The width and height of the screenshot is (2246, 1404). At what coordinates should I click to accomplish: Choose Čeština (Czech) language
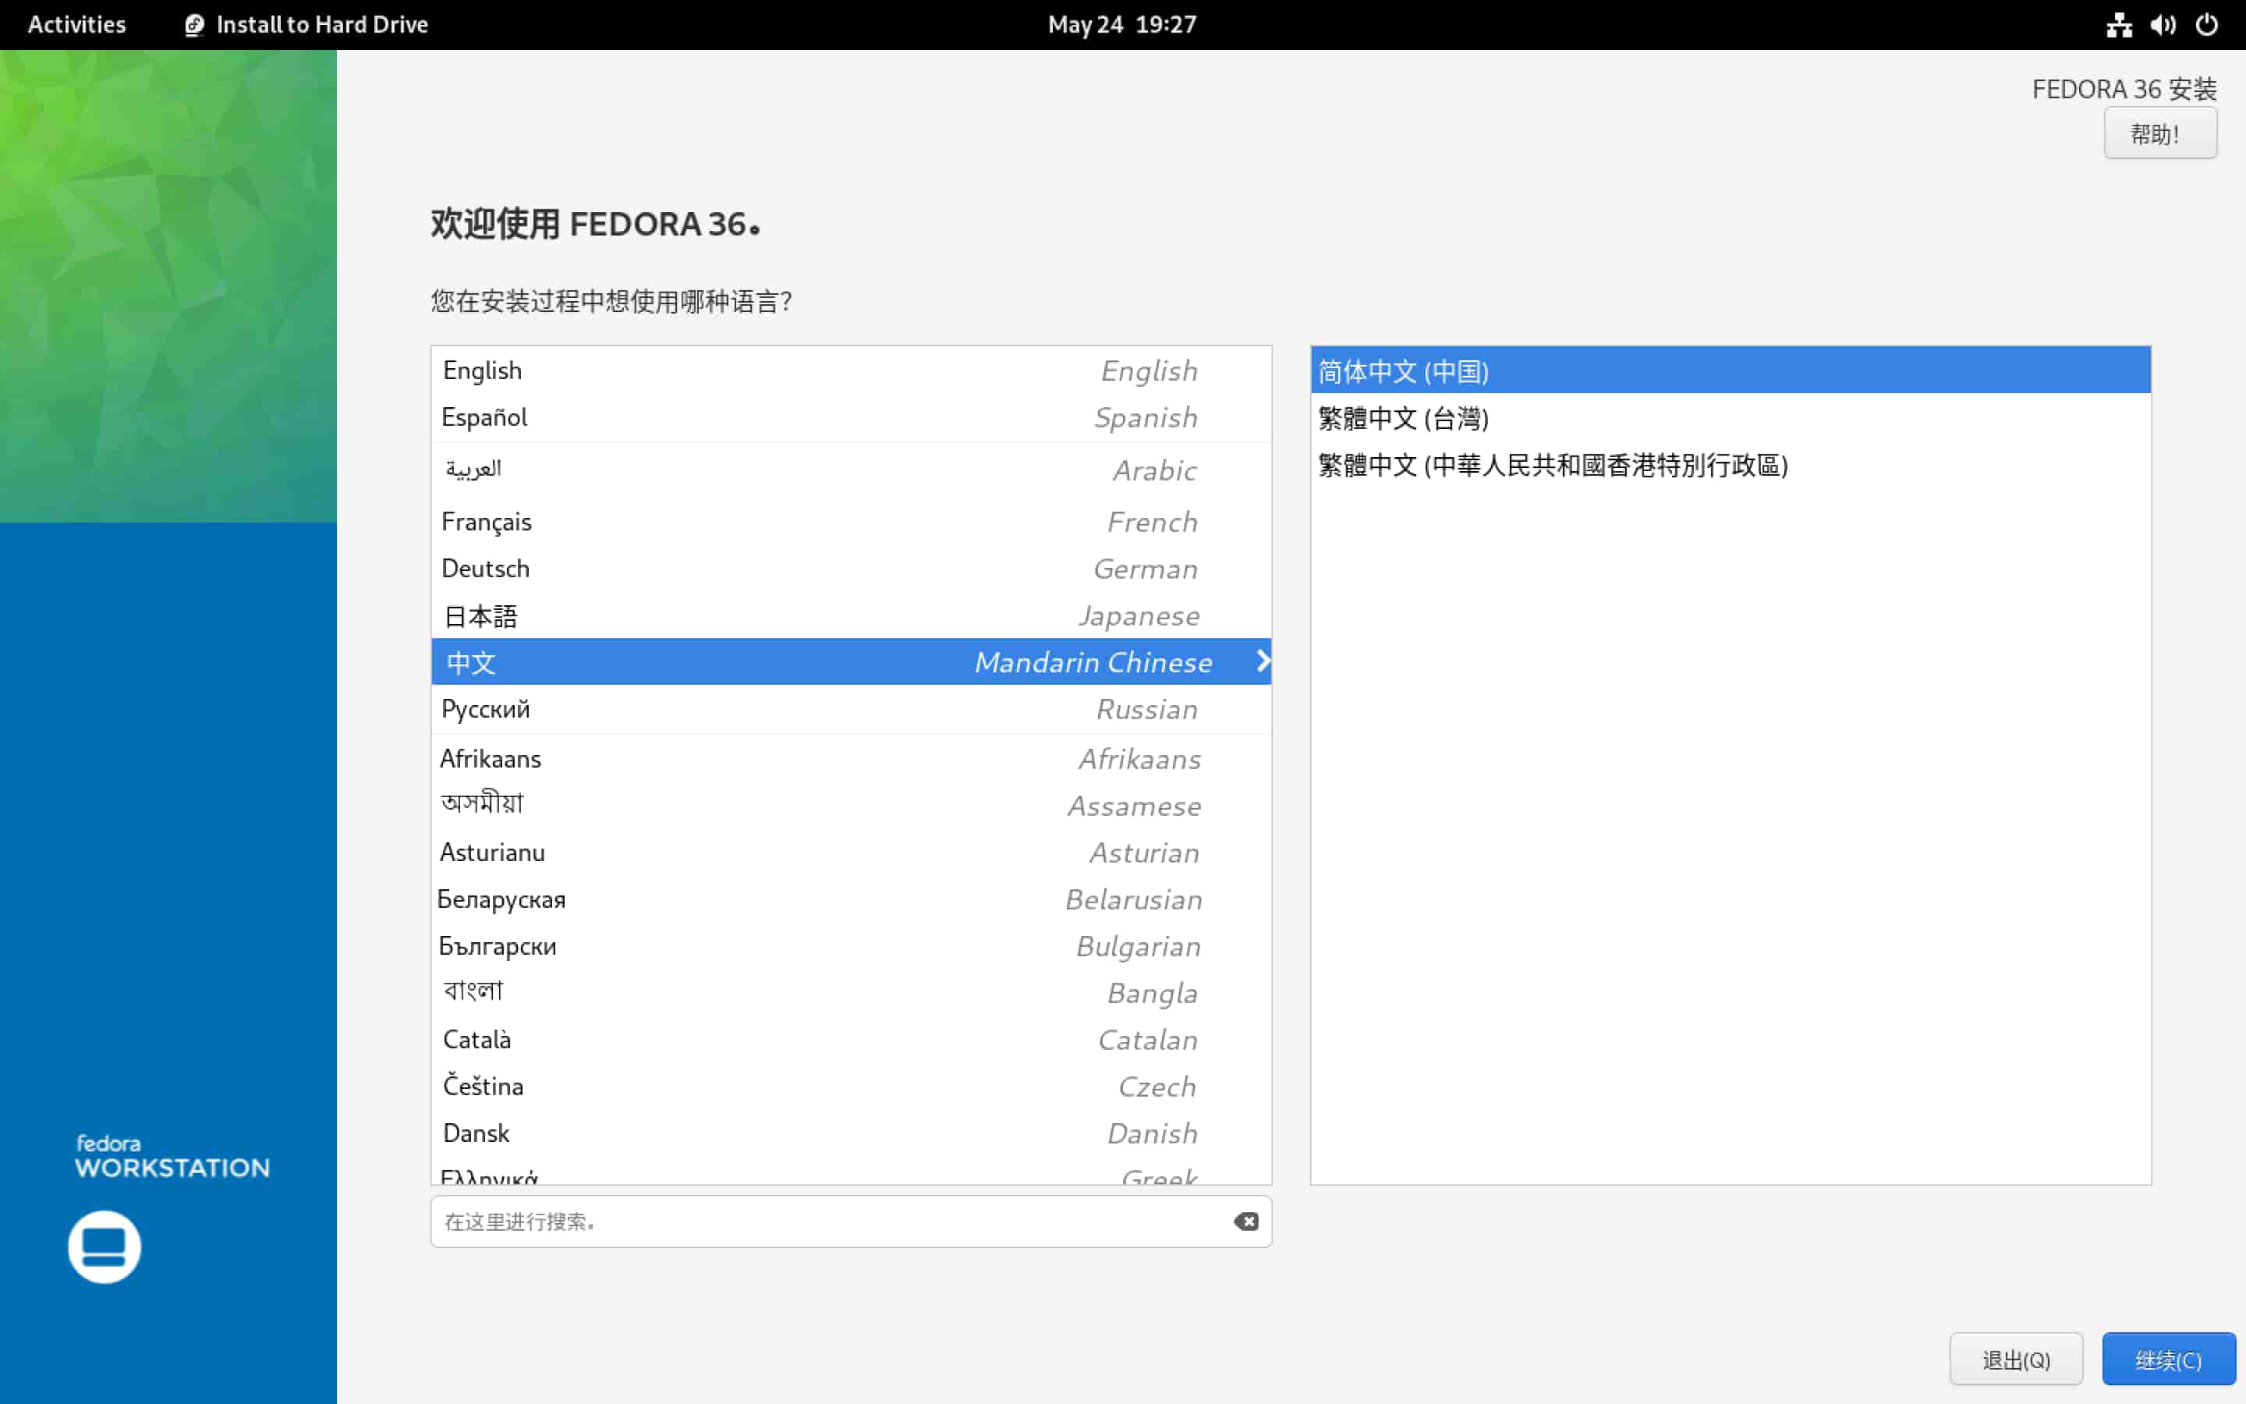[851, 1087]
